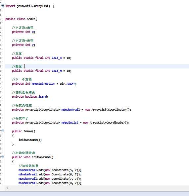The height and width of the screenshot is (196, 189).
Task: Collapse the Snake() constructor fold
Action: [x=3, y=131]
